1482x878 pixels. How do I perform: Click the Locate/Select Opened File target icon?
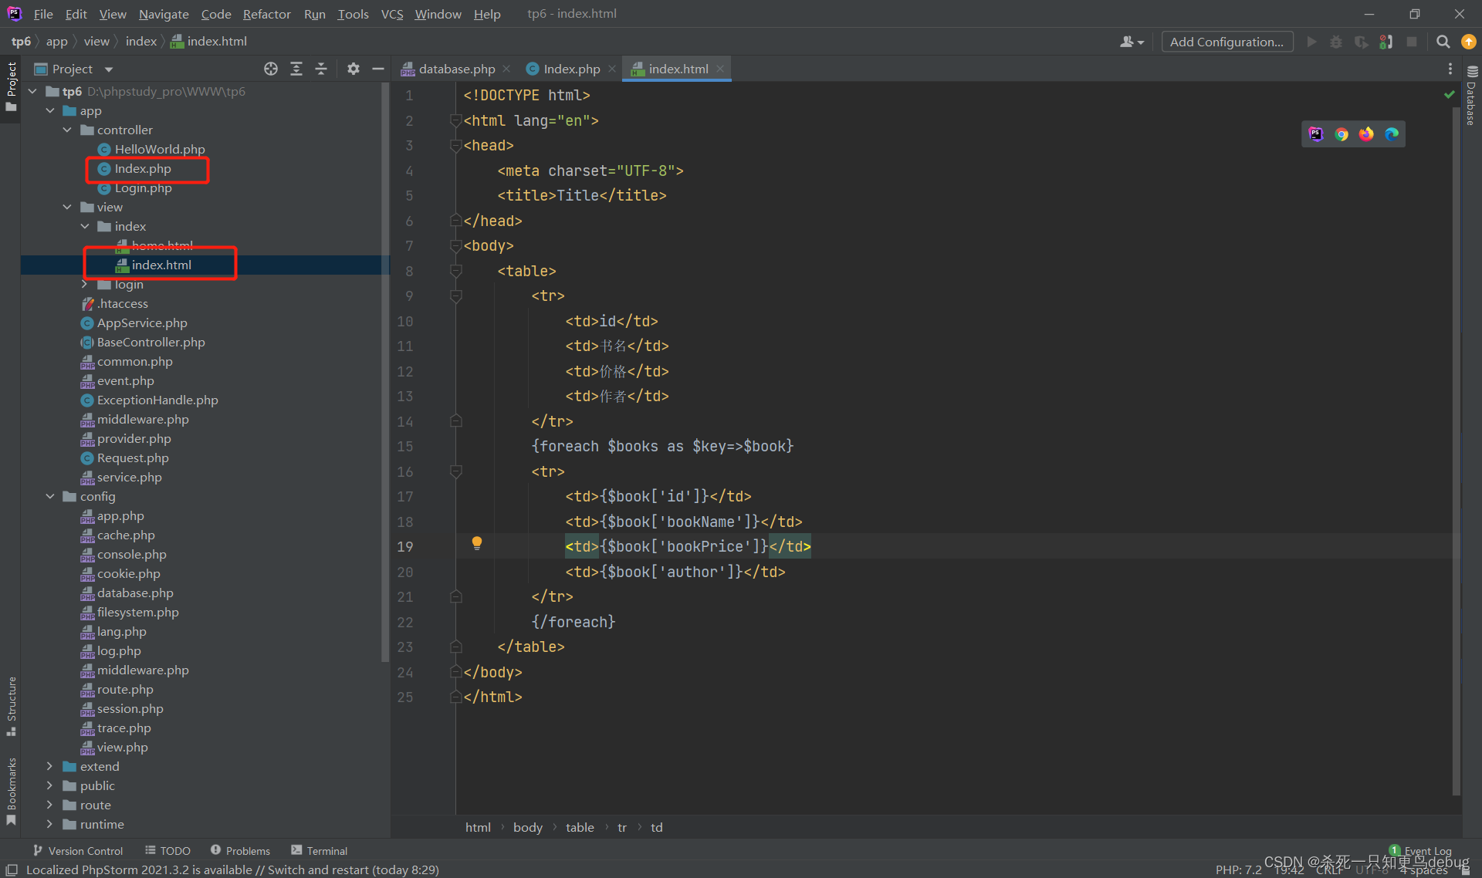tap(271, 69)
